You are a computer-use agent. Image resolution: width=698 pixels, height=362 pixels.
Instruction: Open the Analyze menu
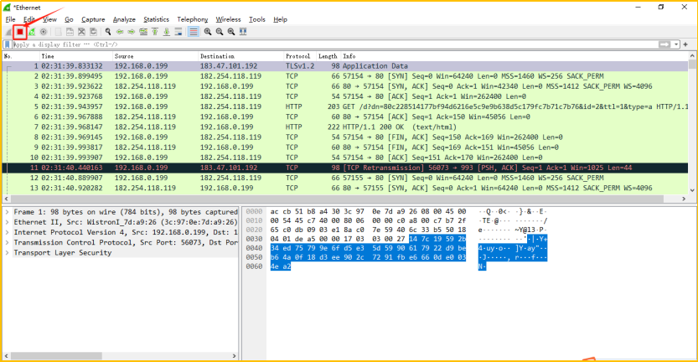(x=124, y=18)
